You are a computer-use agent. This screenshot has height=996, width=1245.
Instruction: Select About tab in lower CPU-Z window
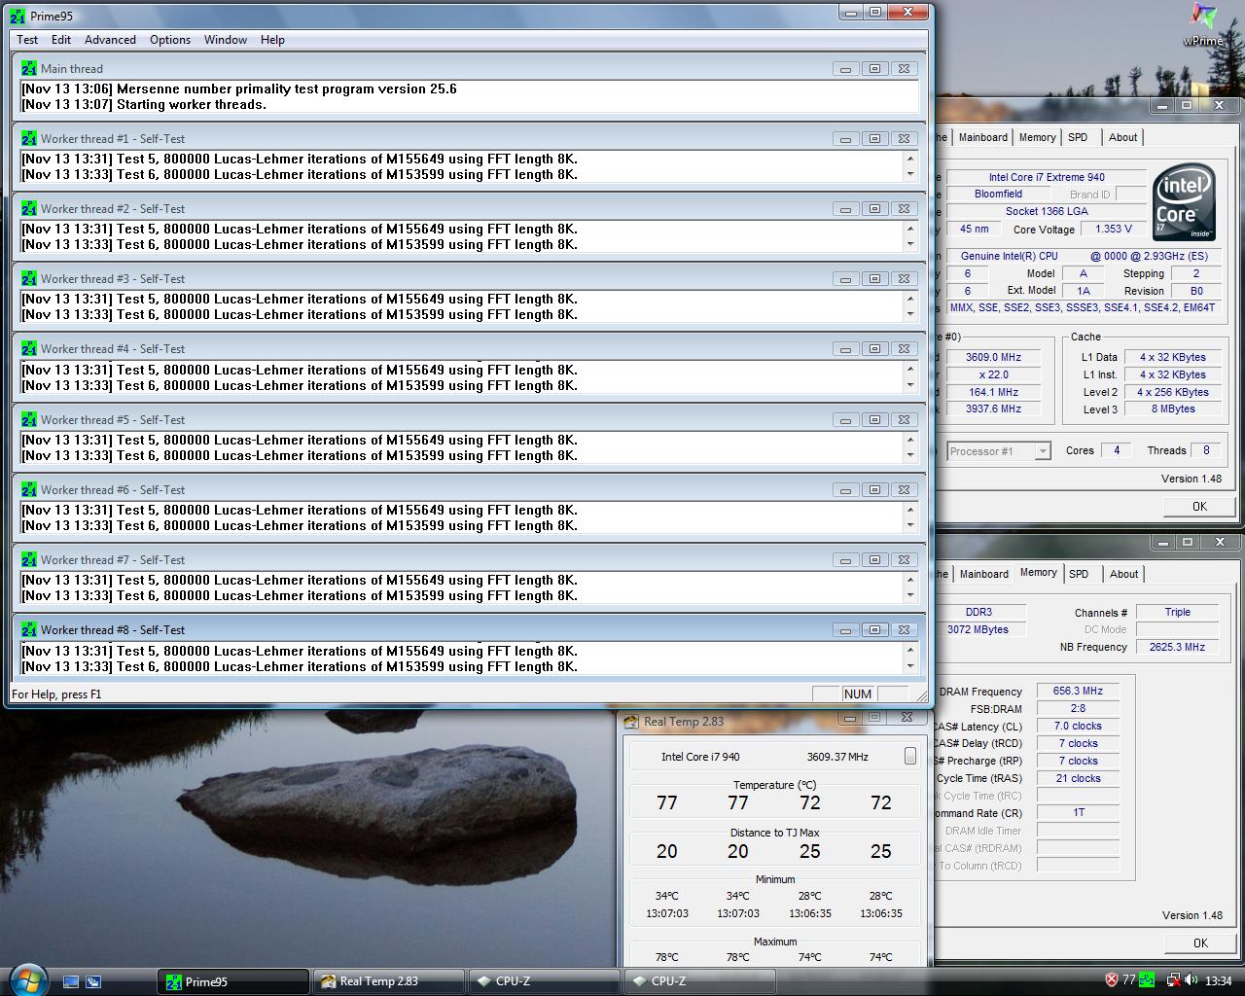1124,574
